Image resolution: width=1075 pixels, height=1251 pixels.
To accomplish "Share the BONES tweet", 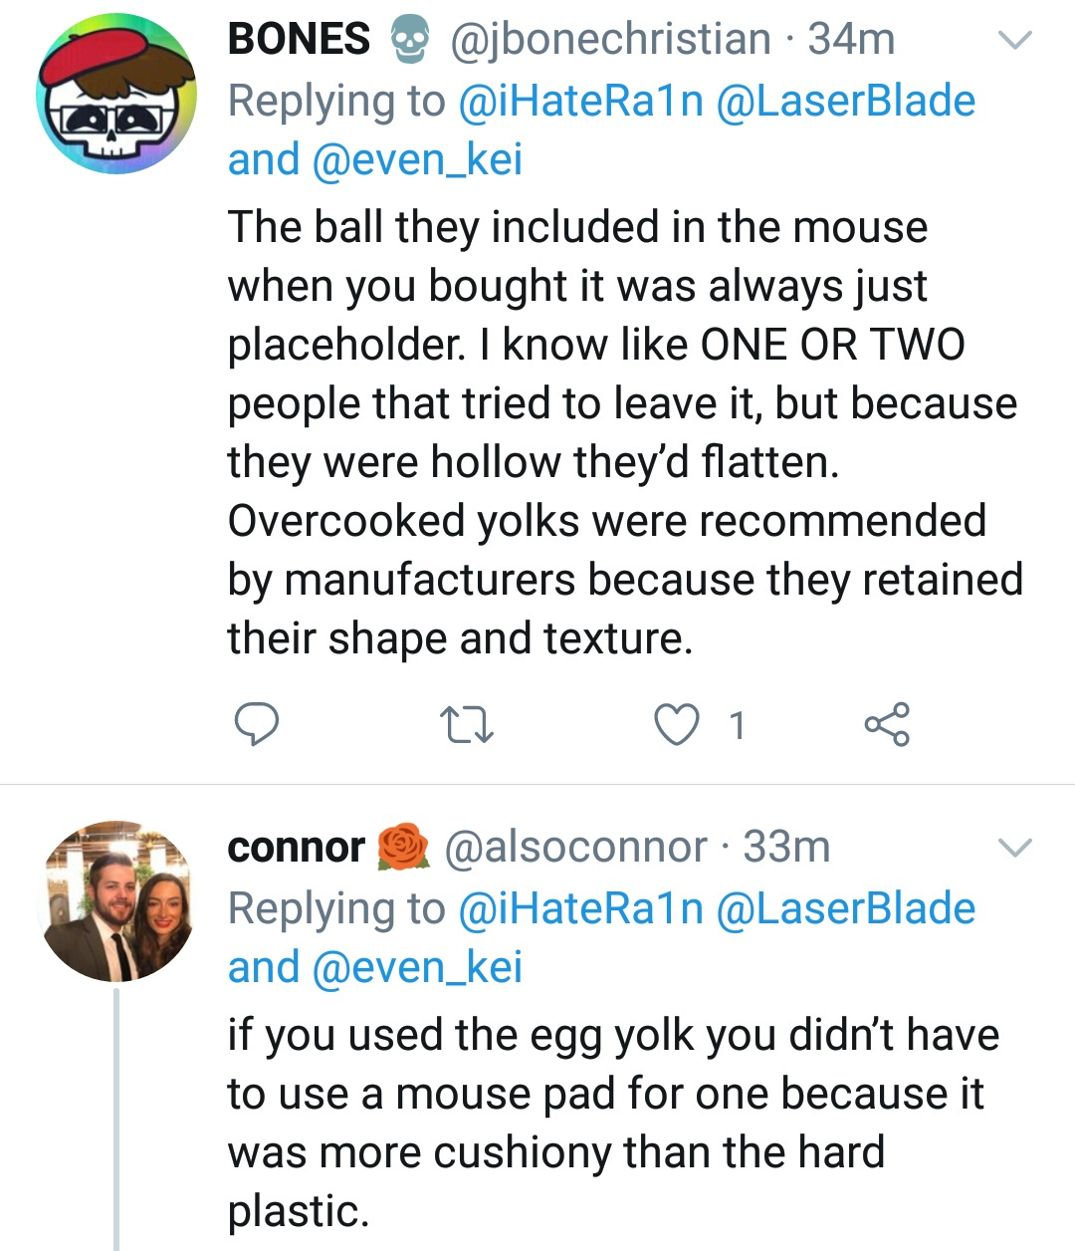I will 886,724.
